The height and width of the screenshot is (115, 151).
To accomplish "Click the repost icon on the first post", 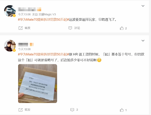I will tap(20, 28).
